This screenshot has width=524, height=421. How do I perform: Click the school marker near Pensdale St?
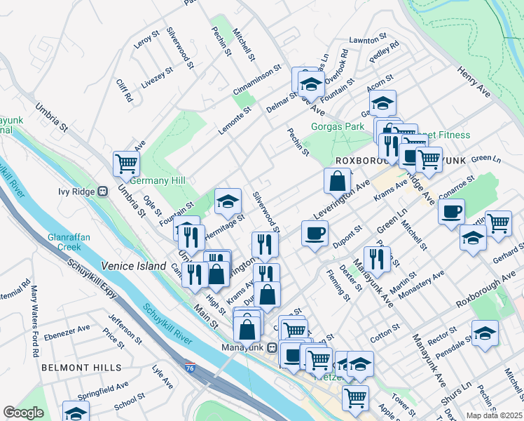(485, 333)
